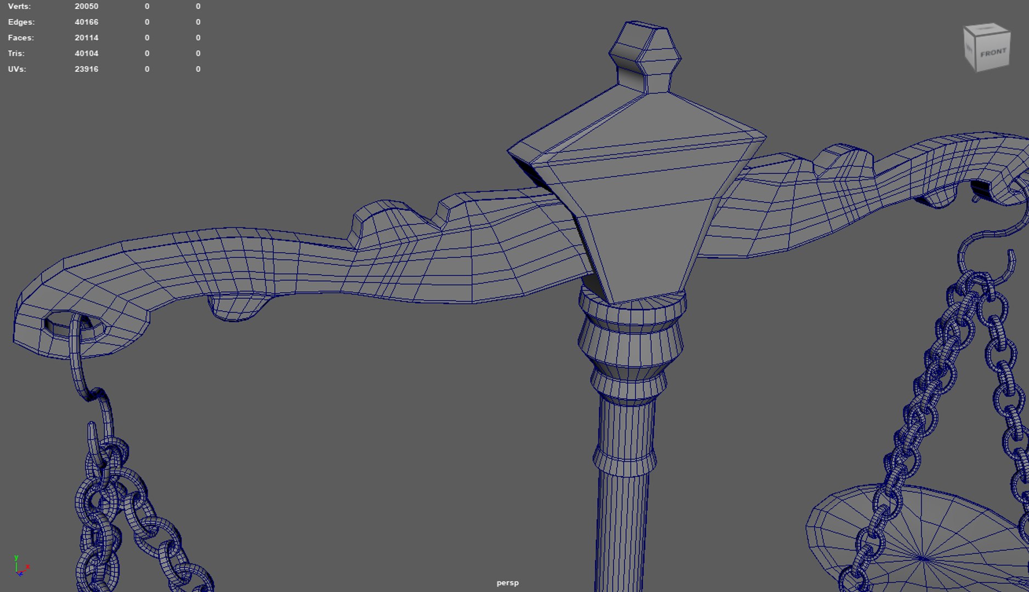The width and height of the screenshot is (1029, 592).
Task: Click the UVs: label in heads-up display
Action: pyautogui.click(x=17, y=69)
